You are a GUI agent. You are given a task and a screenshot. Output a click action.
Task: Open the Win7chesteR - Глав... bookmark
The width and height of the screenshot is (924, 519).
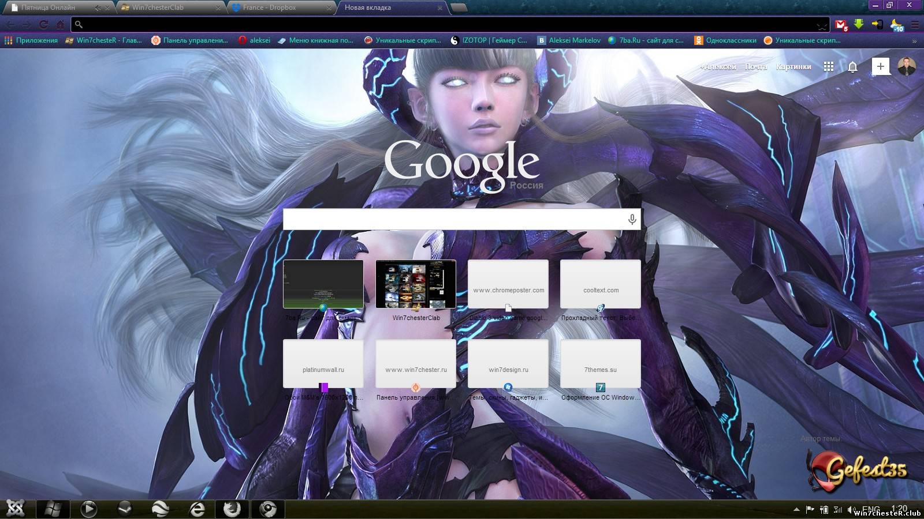coord(103,40)
